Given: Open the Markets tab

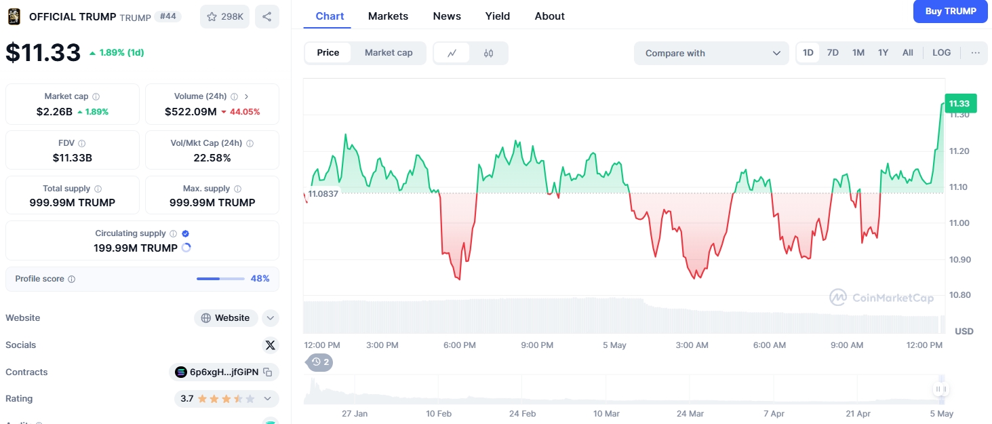Looking at the screenshot, I should point(389,16).
